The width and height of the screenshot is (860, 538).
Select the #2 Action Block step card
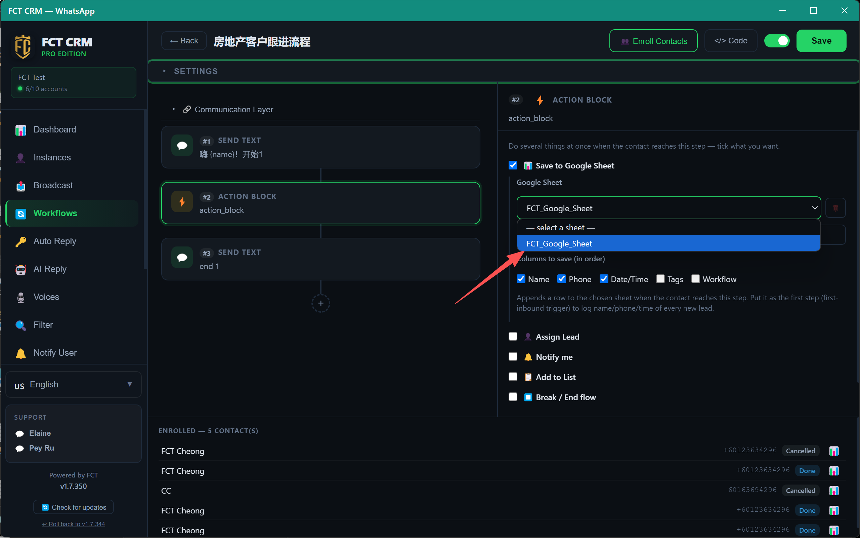[320, 203]
